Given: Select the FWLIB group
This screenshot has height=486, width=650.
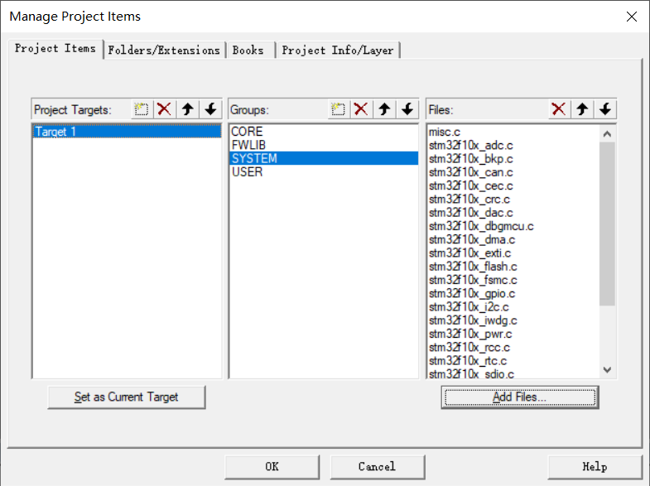Looking at the screenshot, I should click(x=323, y=145).
